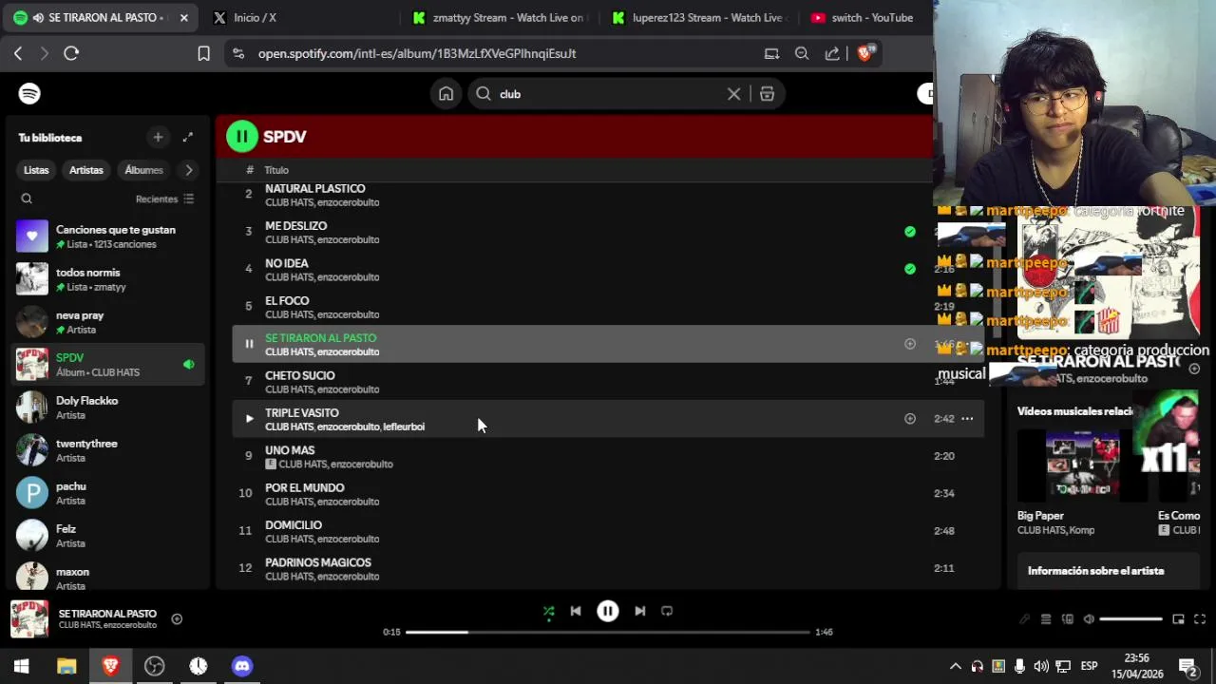This screenshot has width=1216, height=684.
Task: Open Doly Flackko artist in library
Action: coord(107,408)
